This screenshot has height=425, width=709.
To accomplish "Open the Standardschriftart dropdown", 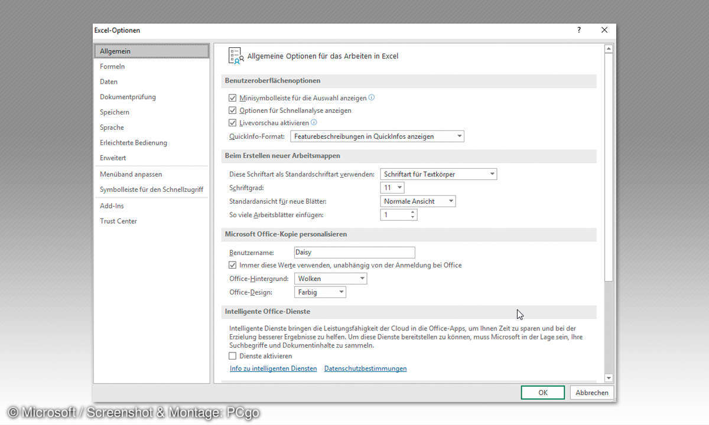I will 438,174.
